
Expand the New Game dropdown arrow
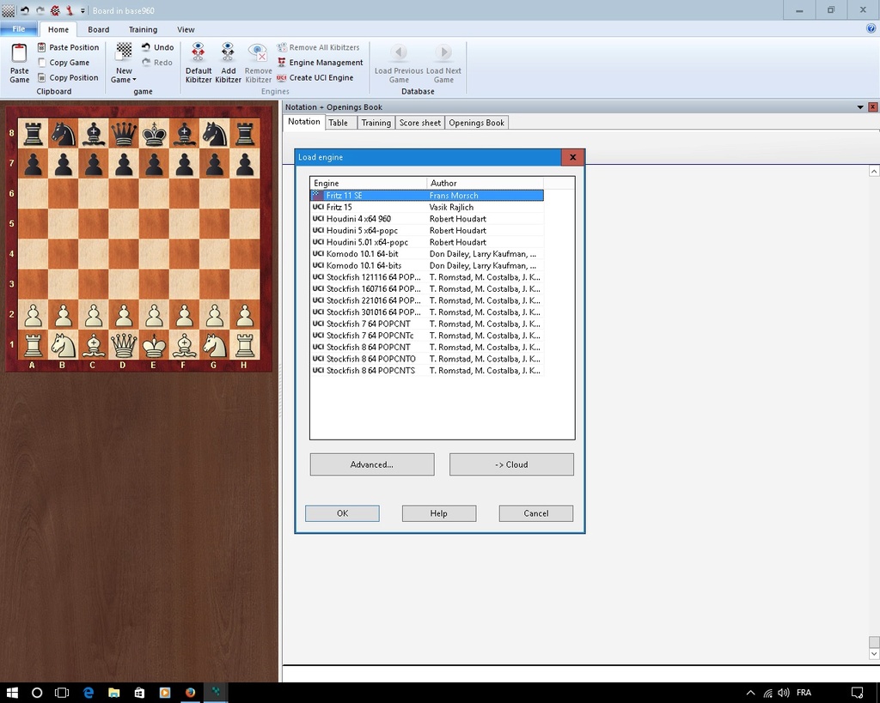pyautogui.click(x=134, y=80)
